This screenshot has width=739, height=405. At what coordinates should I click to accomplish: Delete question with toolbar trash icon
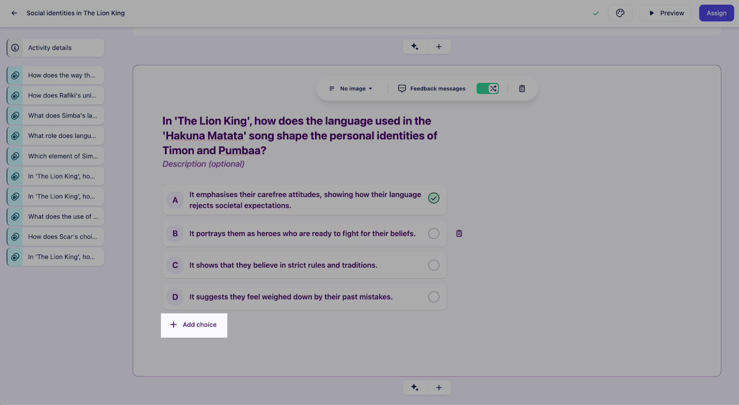tap(522, 89)
